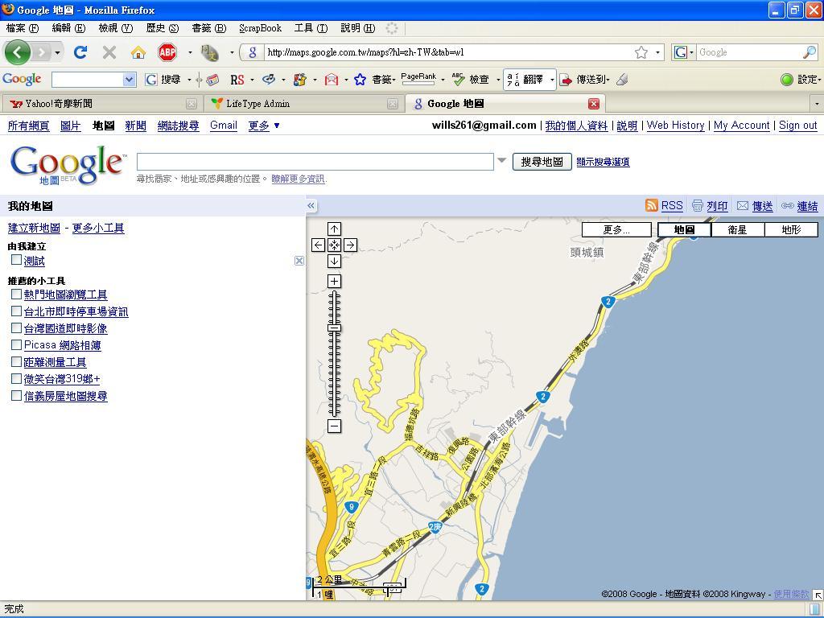Open the 檔案 menu

point(23,28)
